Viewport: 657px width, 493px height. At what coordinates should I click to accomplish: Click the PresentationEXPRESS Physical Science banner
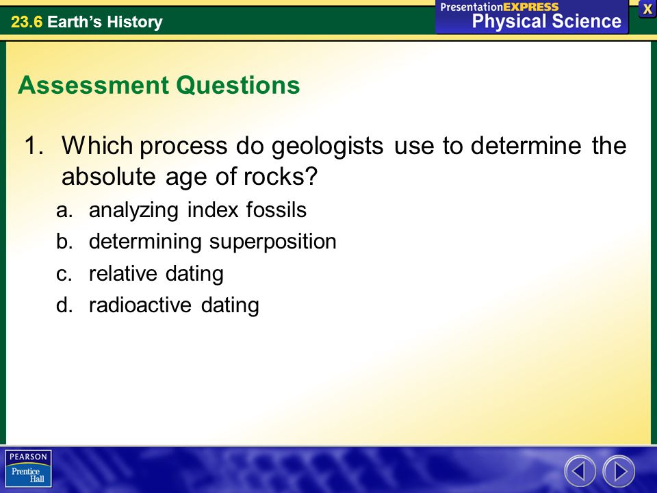532,16
